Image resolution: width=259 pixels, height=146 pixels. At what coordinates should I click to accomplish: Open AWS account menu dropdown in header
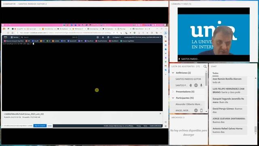pos(142,37)
